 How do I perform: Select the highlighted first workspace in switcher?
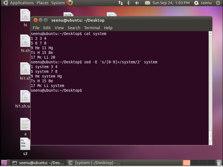[x=186, y=163]
